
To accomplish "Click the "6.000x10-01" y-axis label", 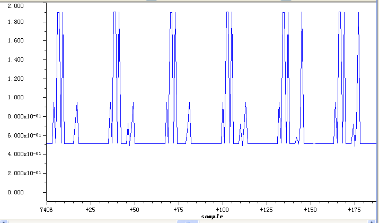I will 24,135.
